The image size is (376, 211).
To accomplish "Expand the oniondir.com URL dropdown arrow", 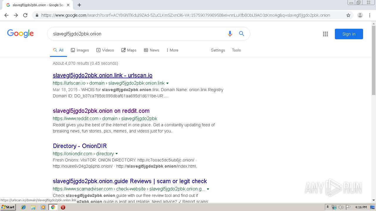I will pyautogui.click(x=117, y=154).
